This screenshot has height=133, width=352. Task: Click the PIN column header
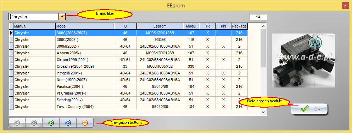pyautogui.click(x=223, y=26)
